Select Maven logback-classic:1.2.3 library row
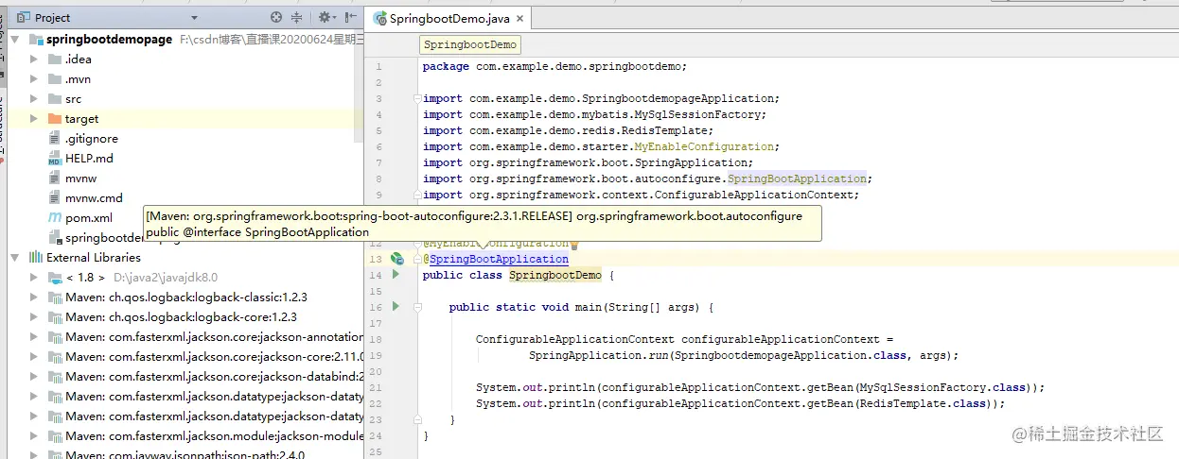 click(186, 297)
